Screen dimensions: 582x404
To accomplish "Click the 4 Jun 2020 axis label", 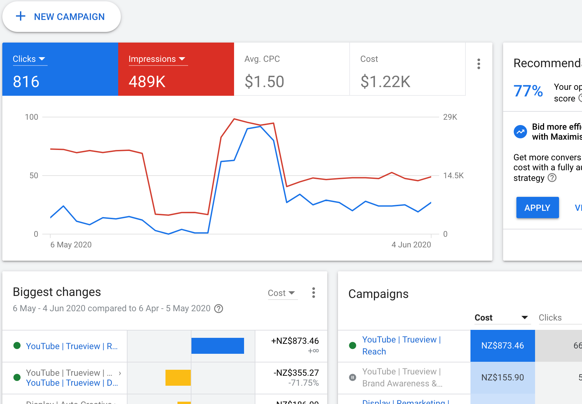I will (411, 245).
